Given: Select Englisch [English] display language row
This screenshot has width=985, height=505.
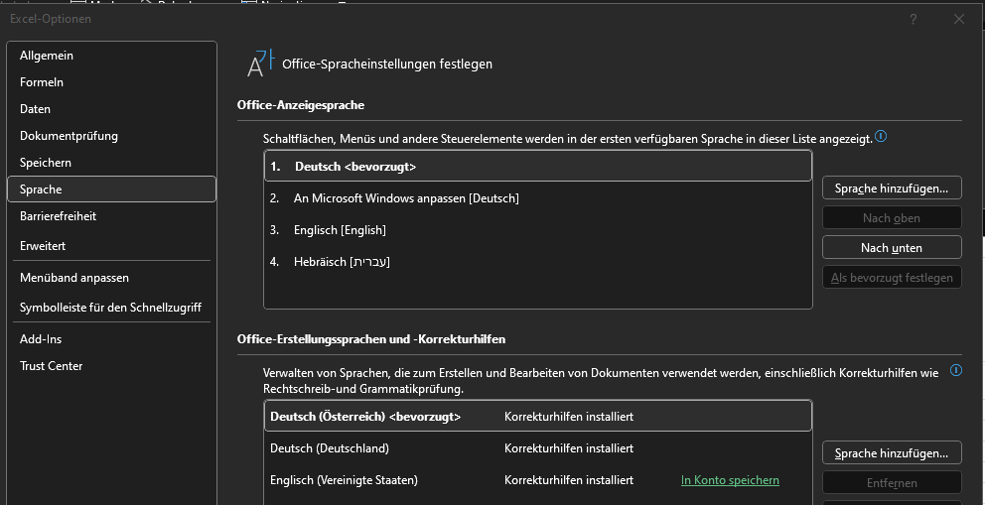Looking at the screenshot, I should pos(538,230).
